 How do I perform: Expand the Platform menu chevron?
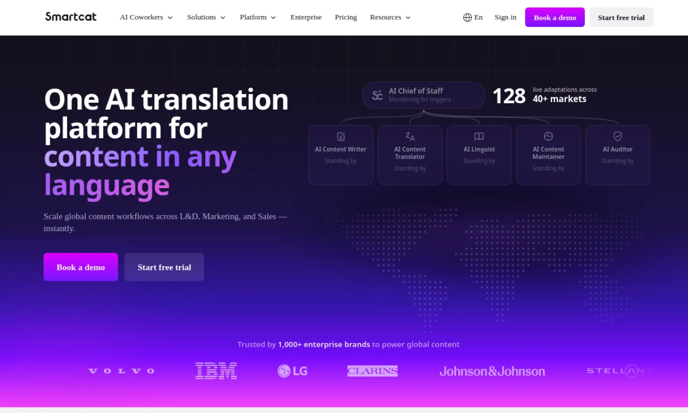tap(273, 18)
